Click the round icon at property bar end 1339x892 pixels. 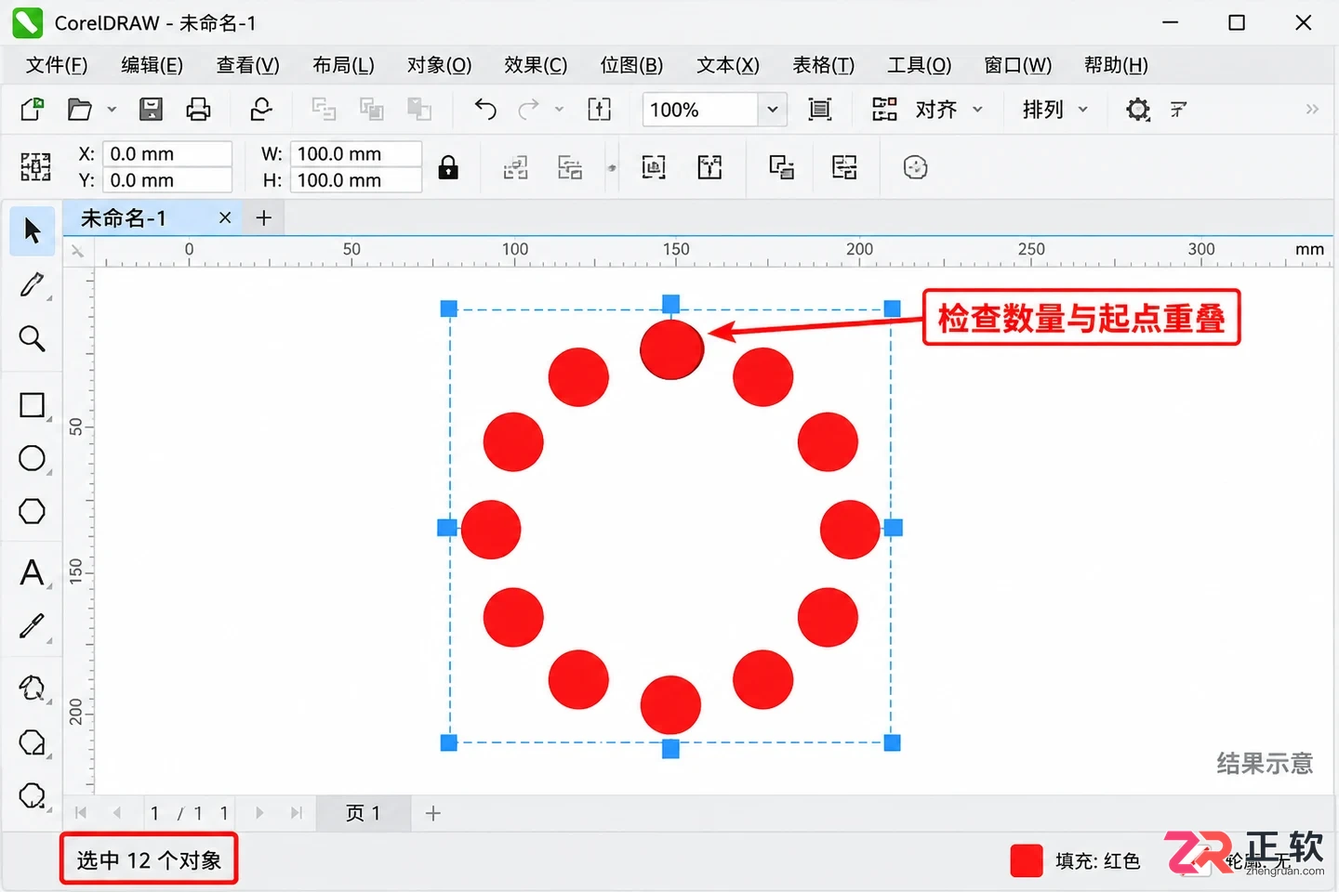pyautogui.click(x=916, y=167)
